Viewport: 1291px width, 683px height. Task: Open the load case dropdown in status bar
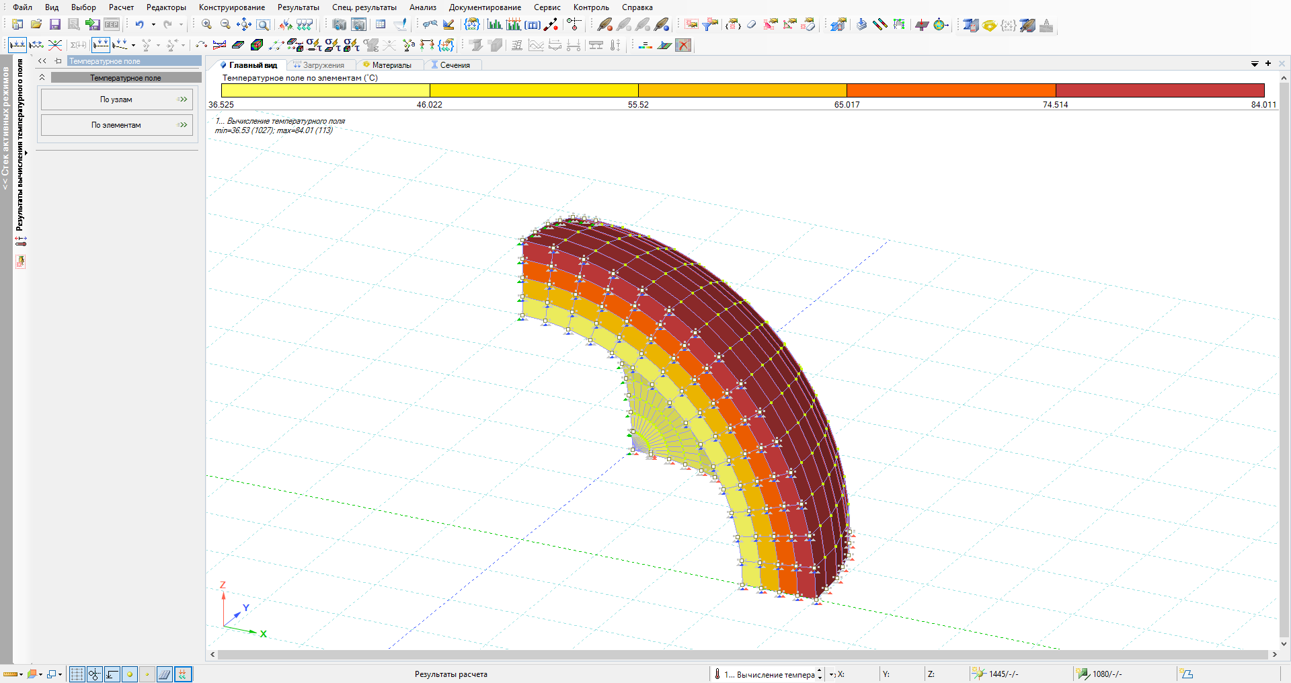coord(832,674)
